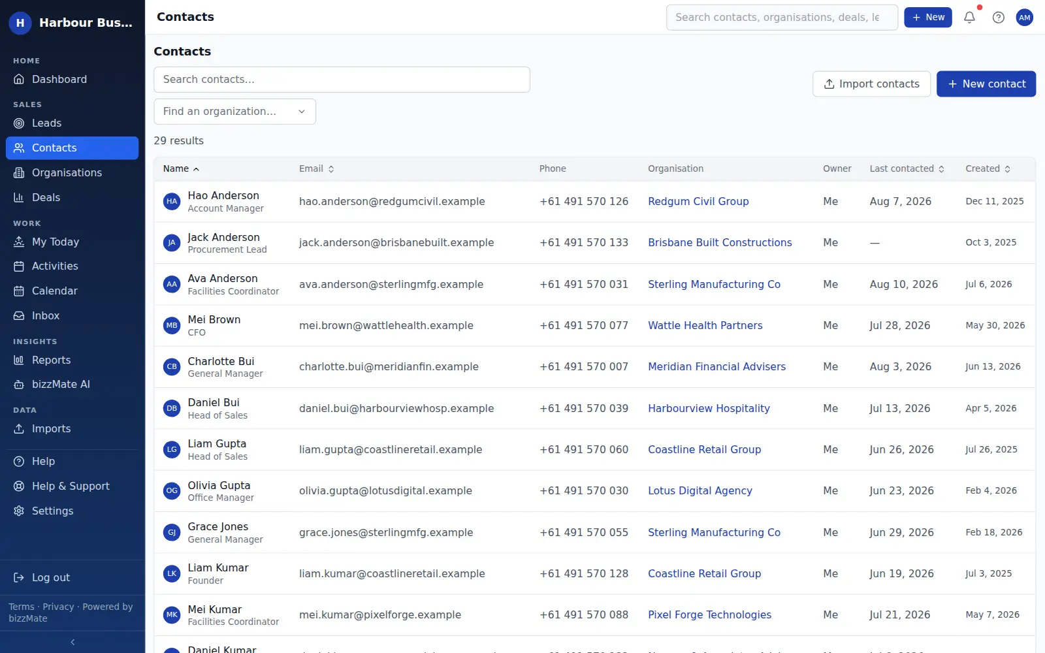The height and width of the screenshot is (653, 1045).
Task: Open Reports in the sidebar
Action: (72, 360)
